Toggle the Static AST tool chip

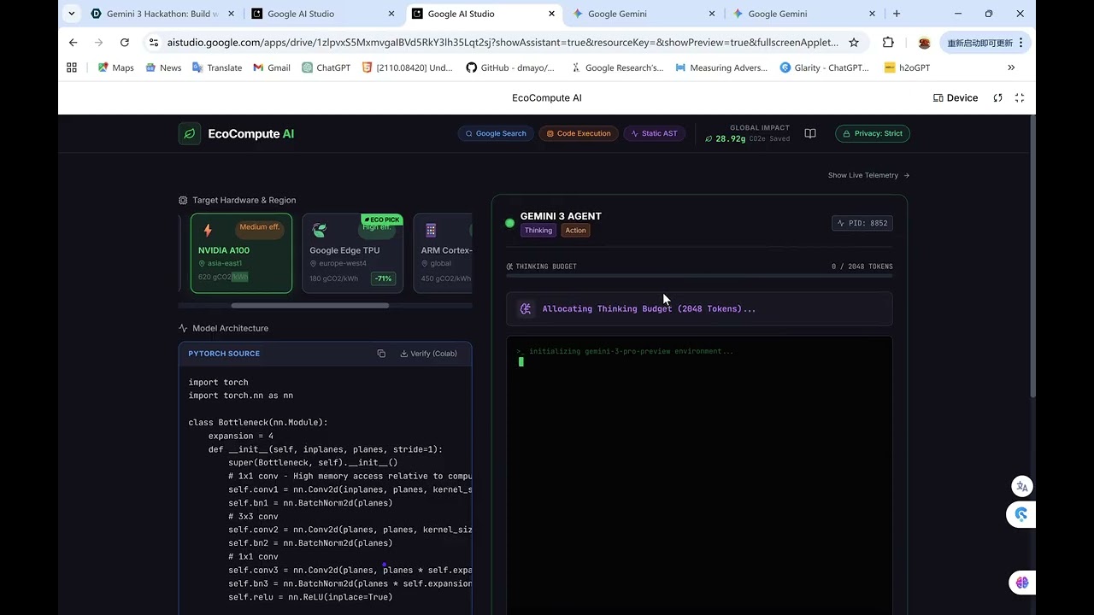654,133
